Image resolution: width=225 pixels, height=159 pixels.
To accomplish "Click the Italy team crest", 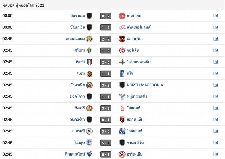I will coord(89,62).
